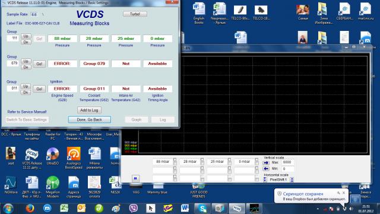
Task: Open Word from the taskbar
Action: 185,209
